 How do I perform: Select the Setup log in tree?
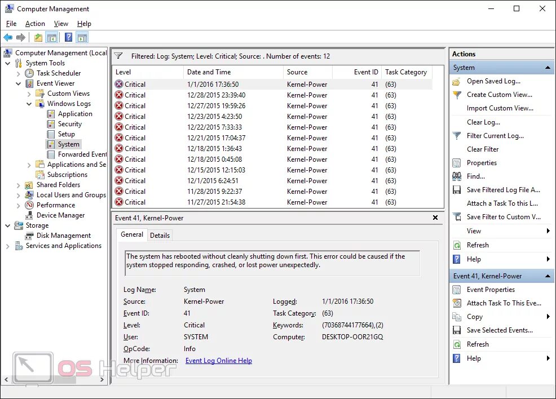click(x=67, y=134)
